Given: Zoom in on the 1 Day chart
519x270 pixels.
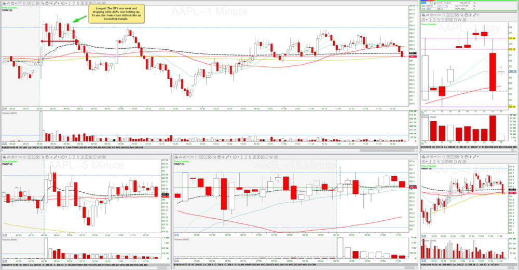Looking at the screenshot, I should 448,15.
